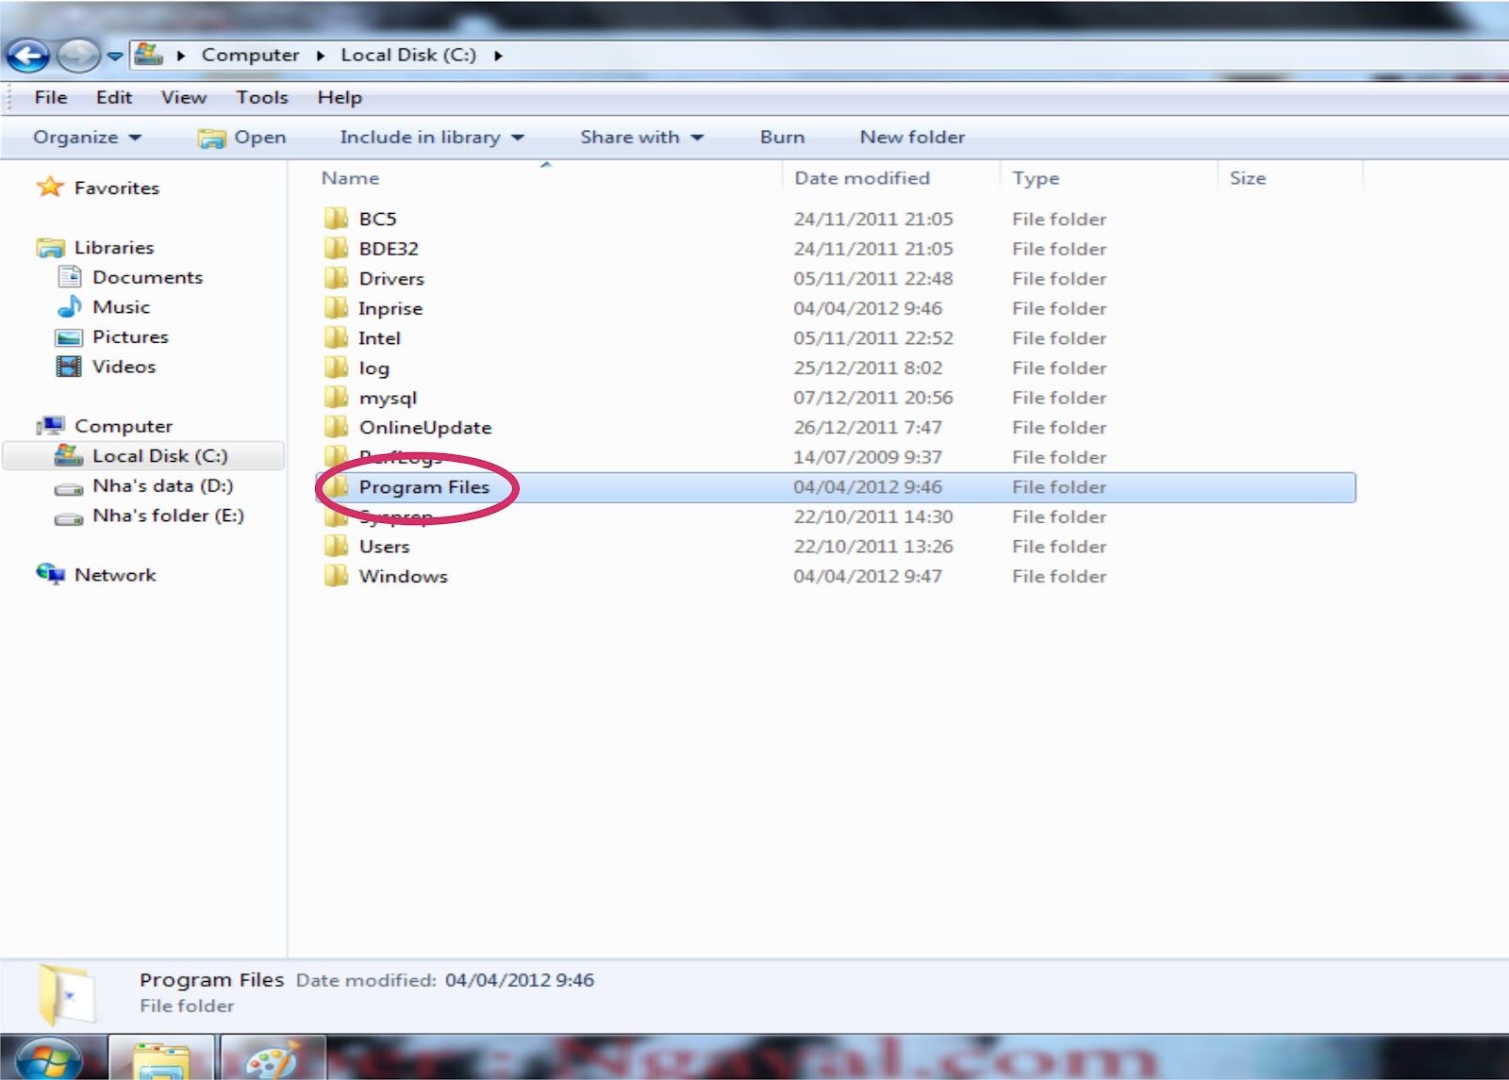
Task: Select the Libraries icon in the sidebar
Action: pos(50,248)
